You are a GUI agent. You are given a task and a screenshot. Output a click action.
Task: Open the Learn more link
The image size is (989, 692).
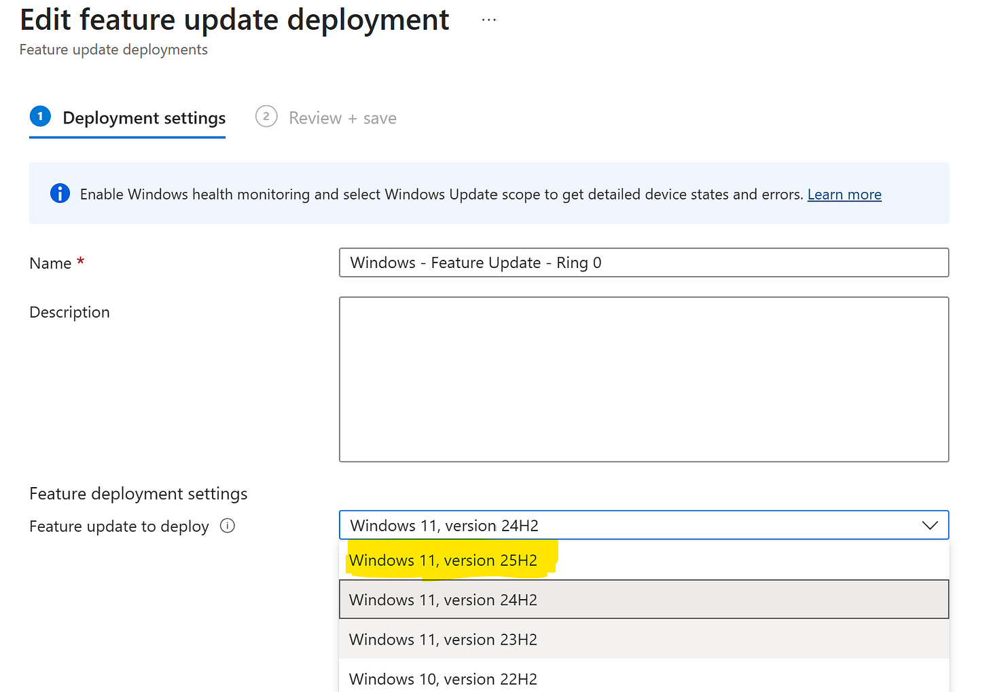pos(844,195)
